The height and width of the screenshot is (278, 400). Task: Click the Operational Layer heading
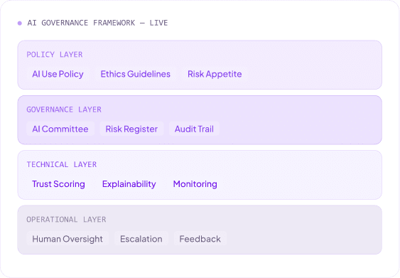[x=66, y=220]
